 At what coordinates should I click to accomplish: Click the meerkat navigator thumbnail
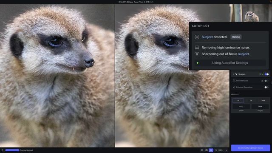251,13
